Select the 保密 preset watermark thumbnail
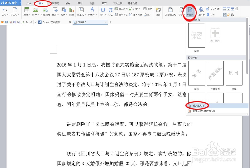 196,73
